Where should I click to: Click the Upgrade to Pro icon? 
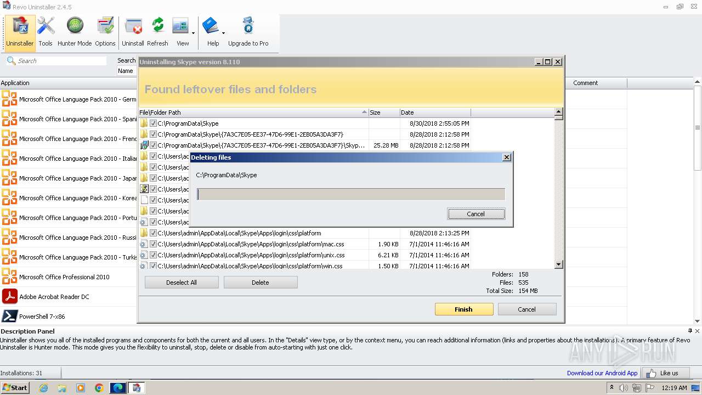tap(248, 26)
